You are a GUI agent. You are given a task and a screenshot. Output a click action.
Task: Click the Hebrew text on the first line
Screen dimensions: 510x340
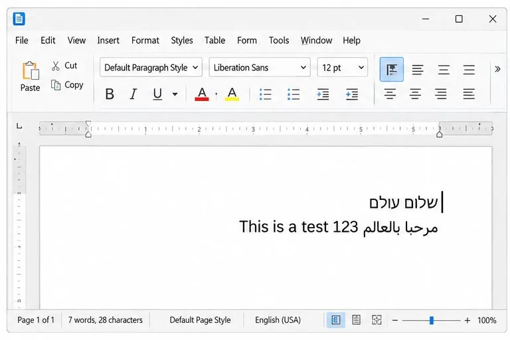pyautogui.click(x=403, y=203)
